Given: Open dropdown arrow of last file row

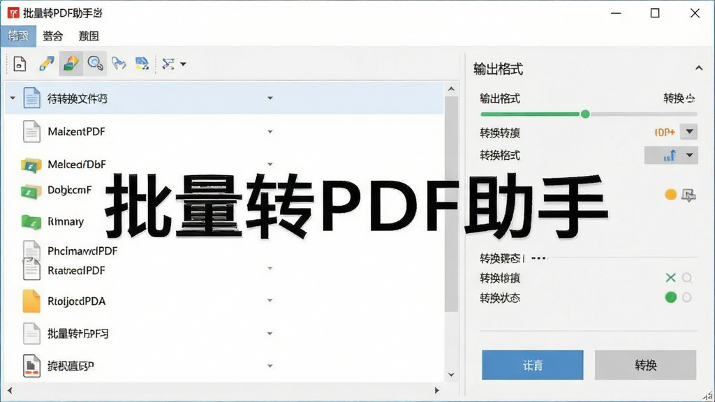Looking at the screenshot, I should coord(270,366).
